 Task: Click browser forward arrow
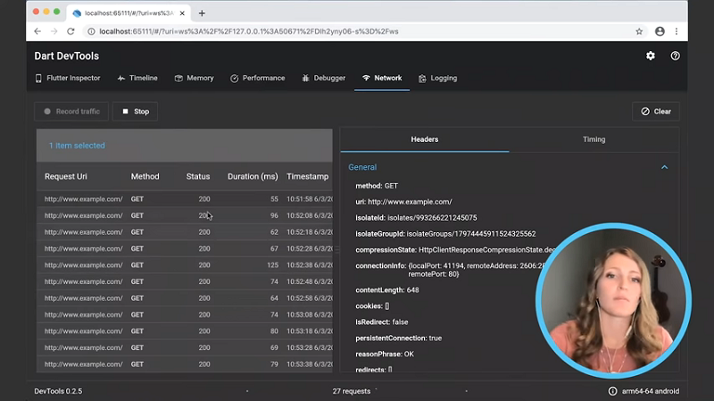click(x=54, y=31)
